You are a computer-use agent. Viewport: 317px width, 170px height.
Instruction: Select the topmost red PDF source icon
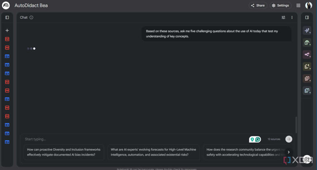point(7,39)
